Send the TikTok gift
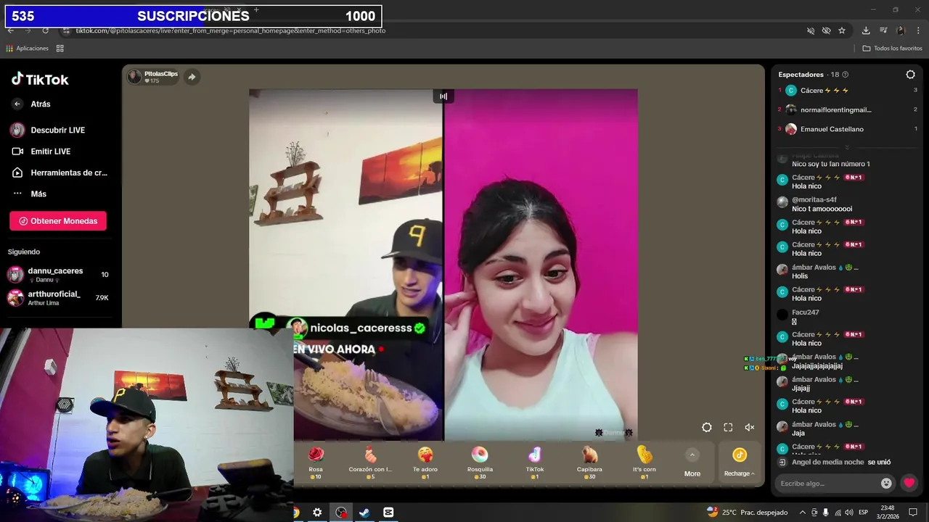This screenshot has height=522, width=929. (x=535, y=463)
